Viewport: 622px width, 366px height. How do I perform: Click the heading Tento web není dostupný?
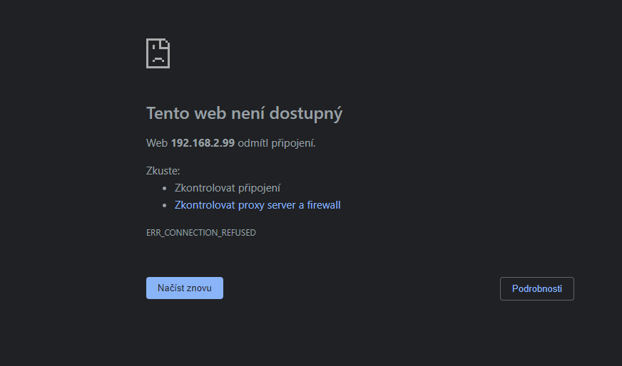244,114
